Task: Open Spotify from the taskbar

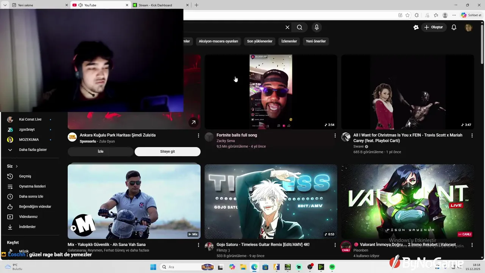Action: (332, 267)
